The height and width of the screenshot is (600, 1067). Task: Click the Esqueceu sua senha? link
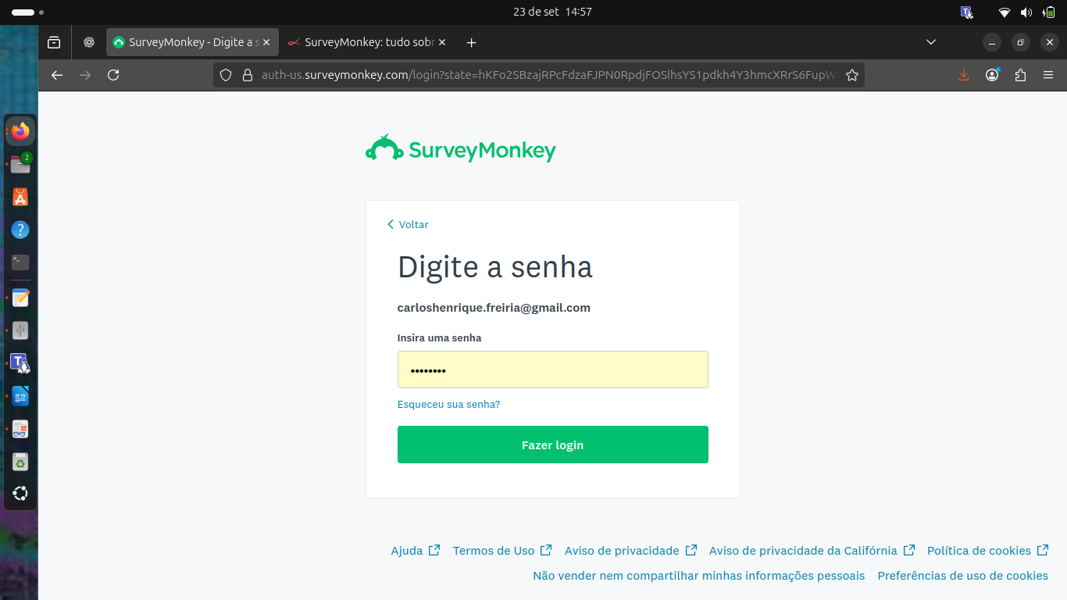pos(448,405)
